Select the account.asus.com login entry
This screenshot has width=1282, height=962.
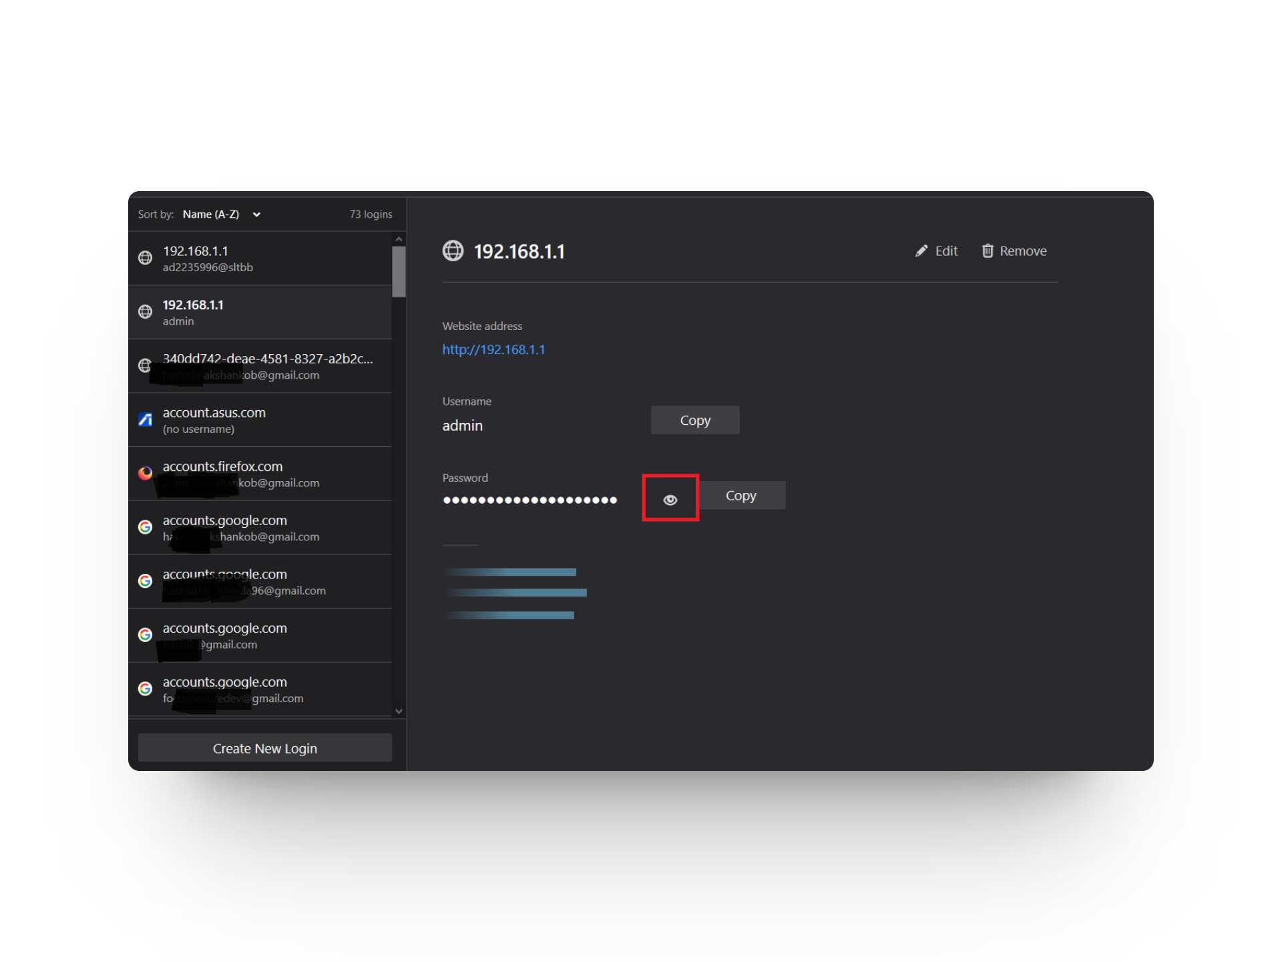coord(260,420)
